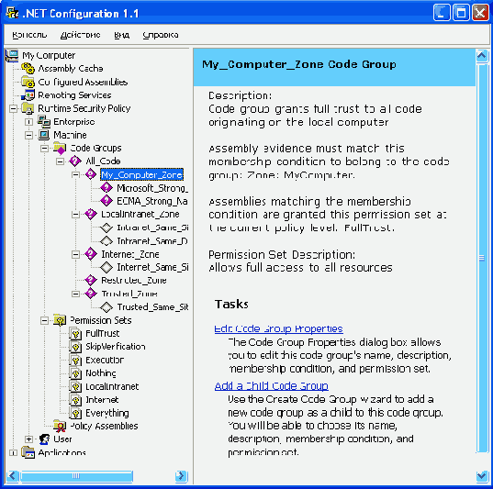Expand the User node

[x=28, y=439]
